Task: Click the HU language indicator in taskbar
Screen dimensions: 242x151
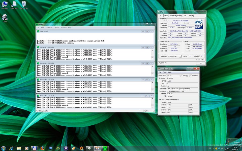Action: pyautogui.click(x=209, y=148)
